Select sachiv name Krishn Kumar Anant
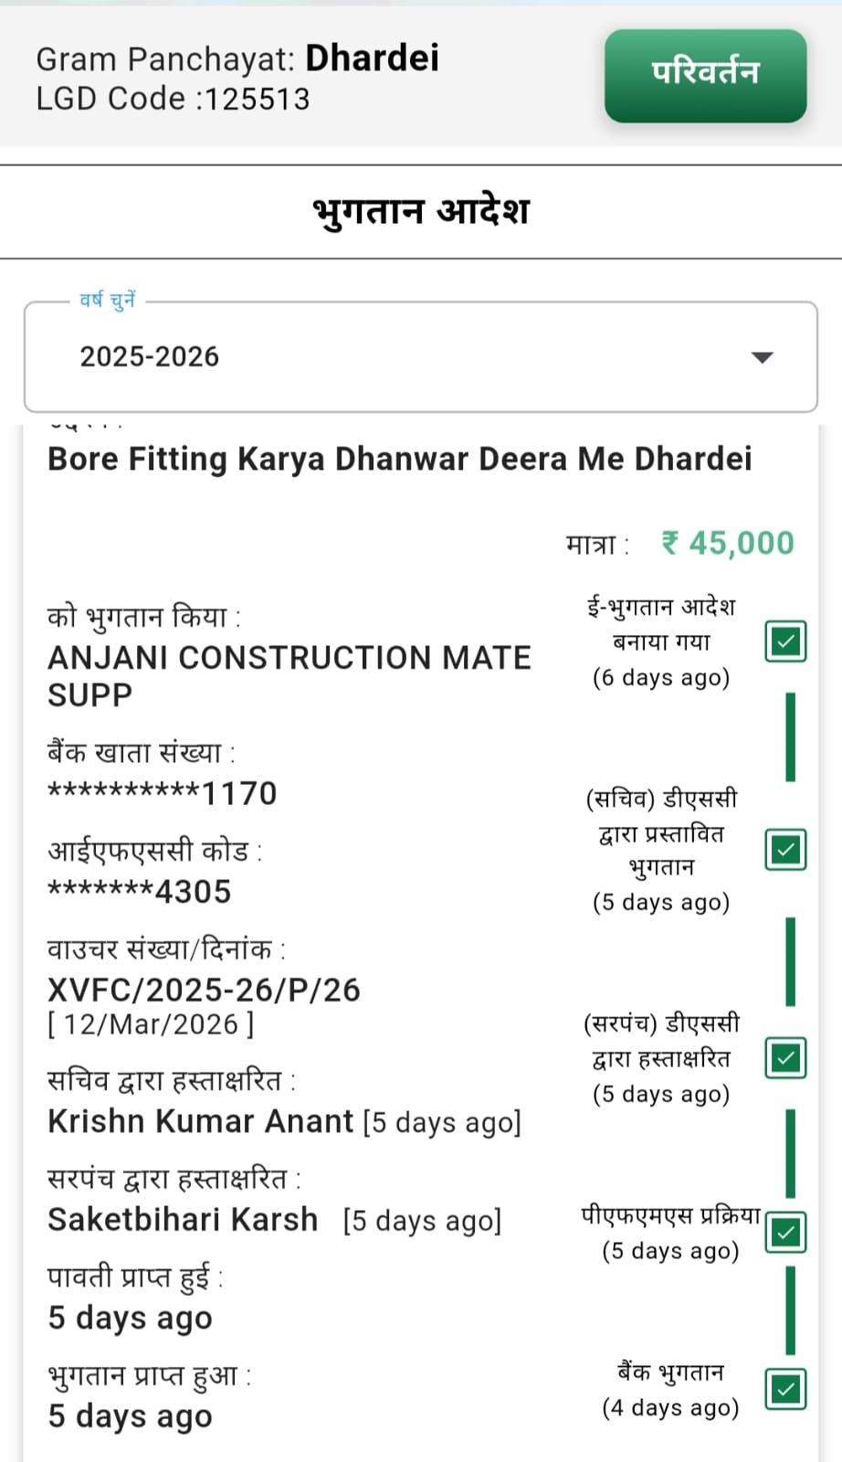 click(200, 1121)
